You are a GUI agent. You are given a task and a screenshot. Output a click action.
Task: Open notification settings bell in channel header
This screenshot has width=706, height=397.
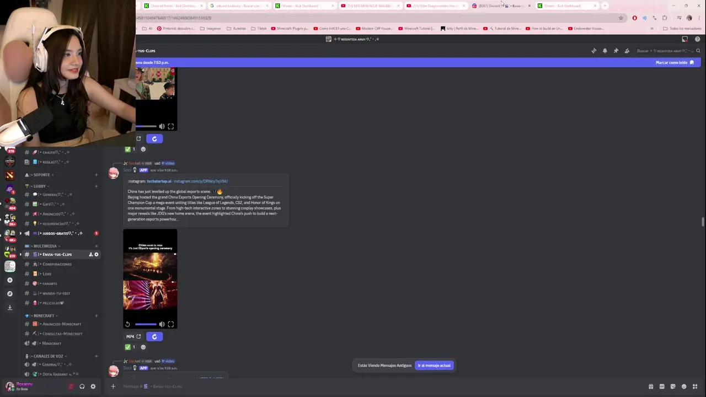605,51
